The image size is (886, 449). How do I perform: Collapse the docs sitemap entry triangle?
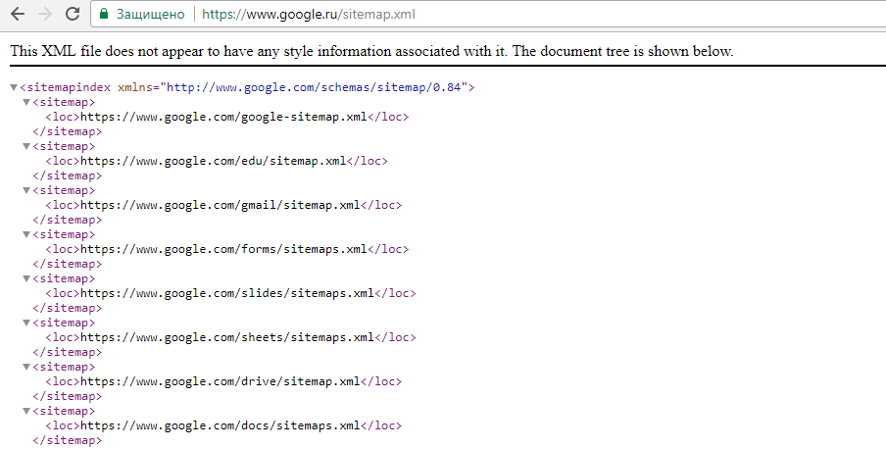point(26,411)
